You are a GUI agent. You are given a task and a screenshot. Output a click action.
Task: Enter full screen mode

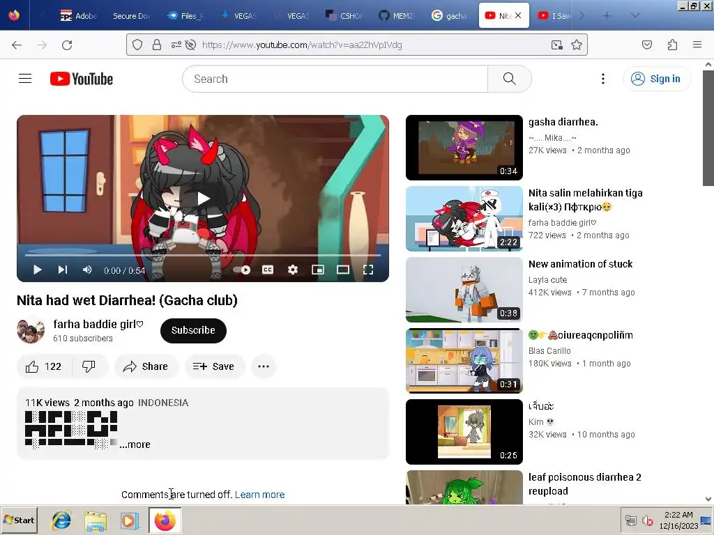pyautogui.click(x=368, y=270)
